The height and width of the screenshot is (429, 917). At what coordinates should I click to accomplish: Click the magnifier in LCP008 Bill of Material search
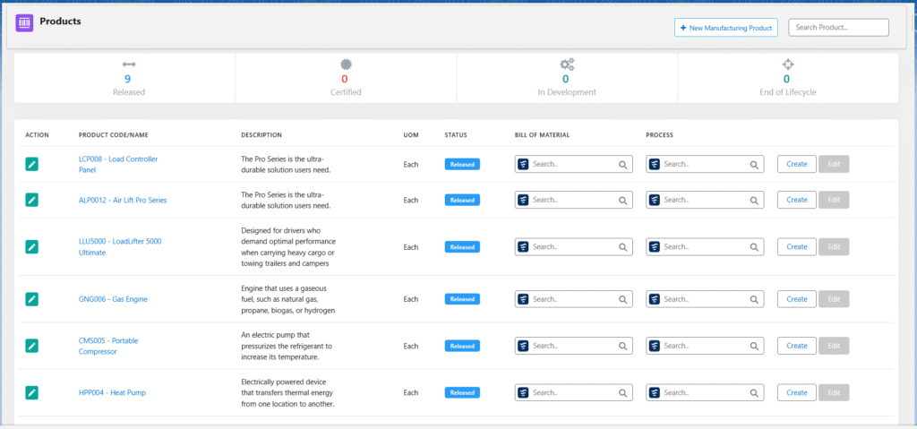pos(622,165)
